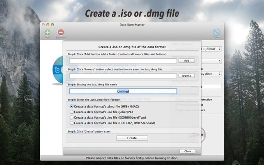This screenshot has height=165, width=264.
Task: Toggle Verify burned data checkbox
Action: (x=177, y=105)
